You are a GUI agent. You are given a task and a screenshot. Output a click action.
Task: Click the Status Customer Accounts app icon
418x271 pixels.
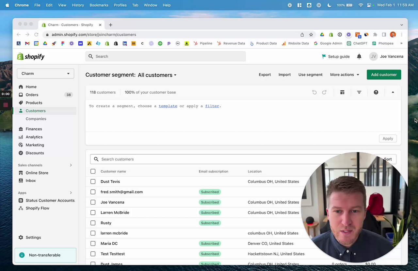point(21,201)
